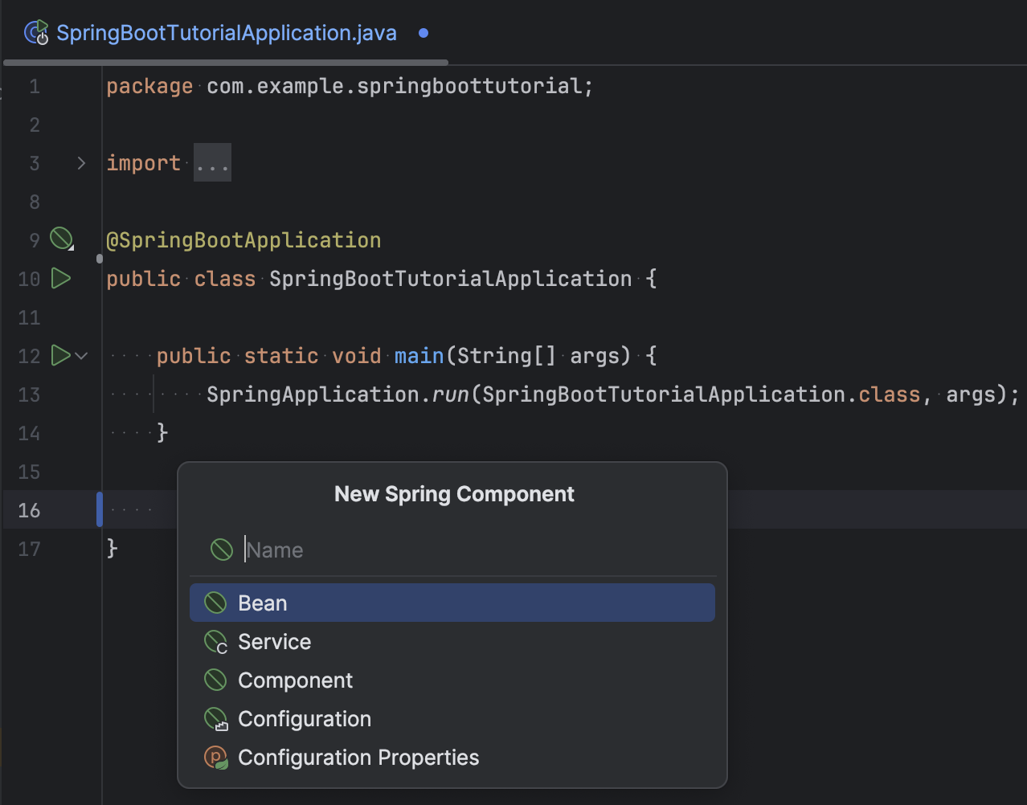This screenshot has height=805, width=1027.
Task: Click the Service option's icon
Action: coord(215,642)
